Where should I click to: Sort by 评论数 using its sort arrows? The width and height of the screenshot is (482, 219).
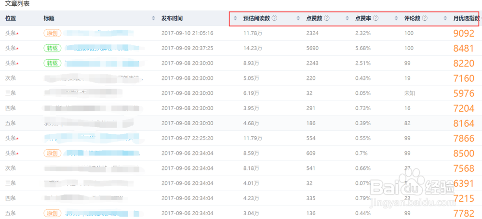pos(445,18)
